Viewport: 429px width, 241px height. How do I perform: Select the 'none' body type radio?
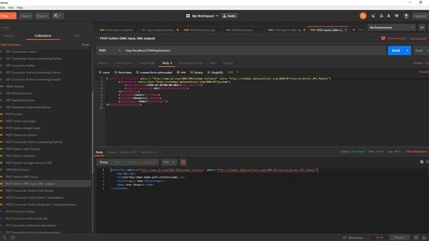coord(100,72)
